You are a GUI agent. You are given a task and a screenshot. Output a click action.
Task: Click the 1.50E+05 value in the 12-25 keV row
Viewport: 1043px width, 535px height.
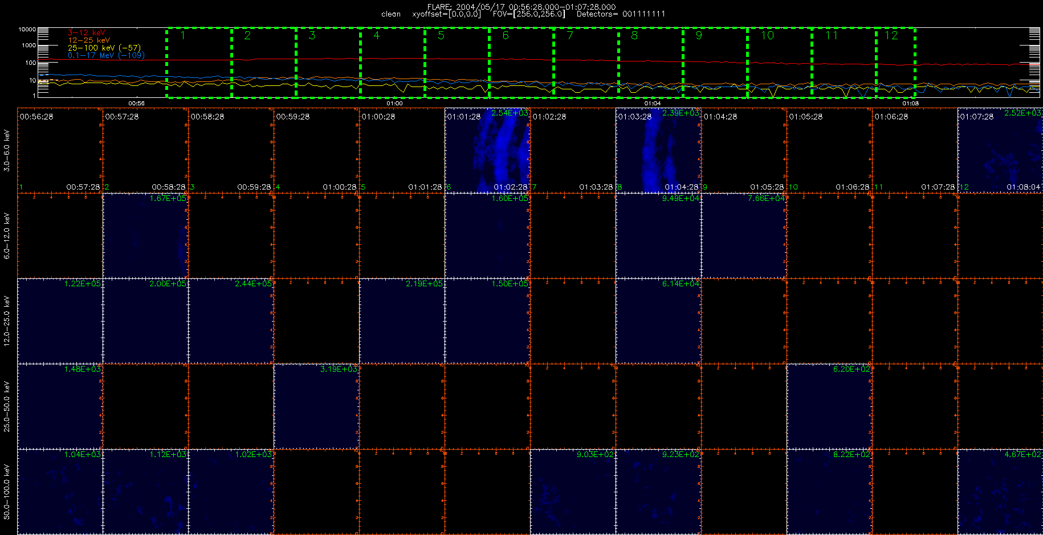tap(510, 284)
